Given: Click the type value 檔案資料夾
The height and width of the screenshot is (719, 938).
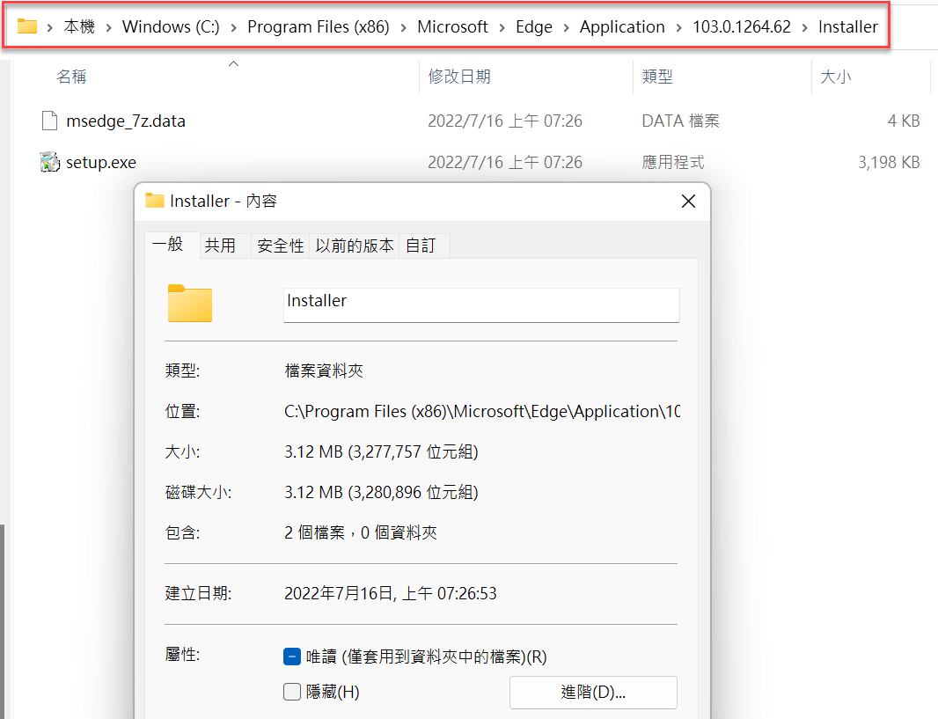Looking at the screenshot, I should 324,371.
